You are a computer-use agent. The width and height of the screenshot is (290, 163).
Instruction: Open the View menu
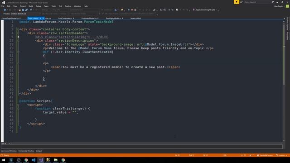(15, 6)
